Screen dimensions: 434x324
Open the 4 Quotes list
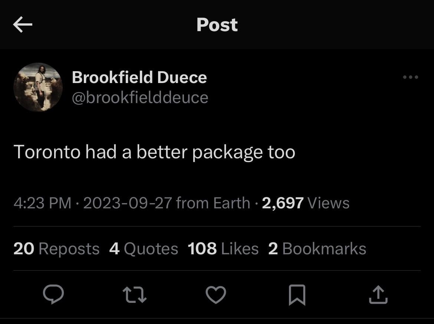[x=144, y=249]
